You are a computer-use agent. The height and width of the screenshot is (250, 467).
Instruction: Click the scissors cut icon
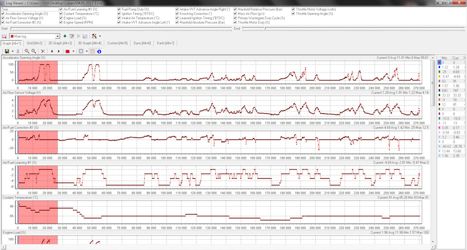click(x=18, y=51)
